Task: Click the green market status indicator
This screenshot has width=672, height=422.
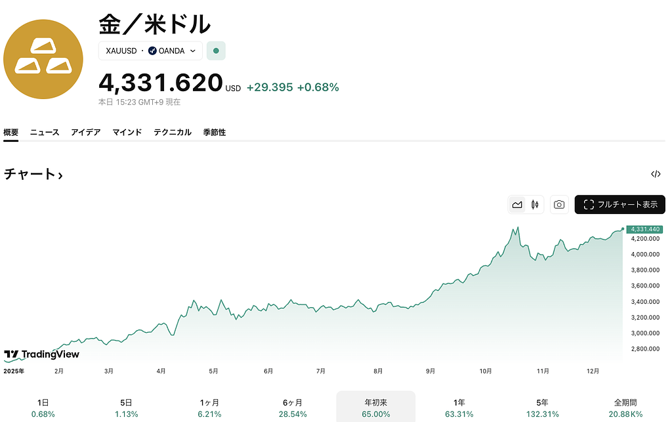Action: tap(216, 51)
